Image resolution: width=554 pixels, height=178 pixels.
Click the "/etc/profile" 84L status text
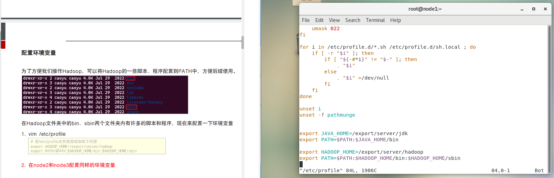pyautogui.click(x=338, y=170)
